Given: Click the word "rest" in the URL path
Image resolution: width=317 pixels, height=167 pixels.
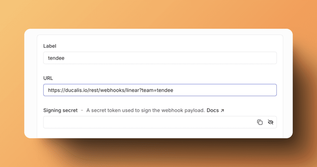Looking at the screenshot, I should click(93, 90).
